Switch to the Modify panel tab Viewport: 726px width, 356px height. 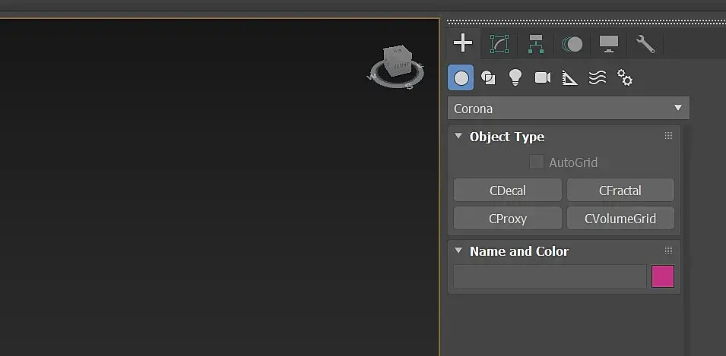pos(499,44)
